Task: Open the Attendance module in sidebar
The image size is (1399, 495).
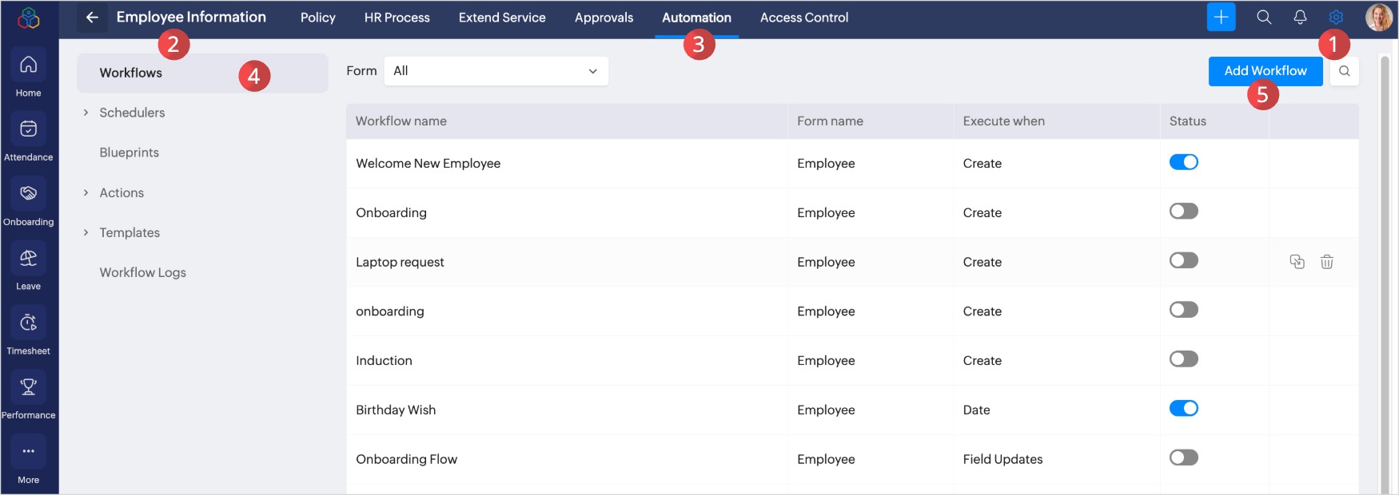Action: [x=28, y=129]
